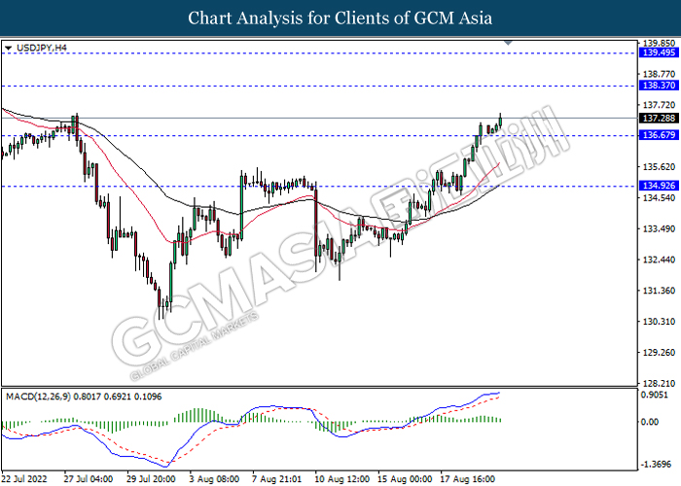The height and width of the screenshot is (486, 681).
Task: Select the 136.679 price level label
Action: 659,135
